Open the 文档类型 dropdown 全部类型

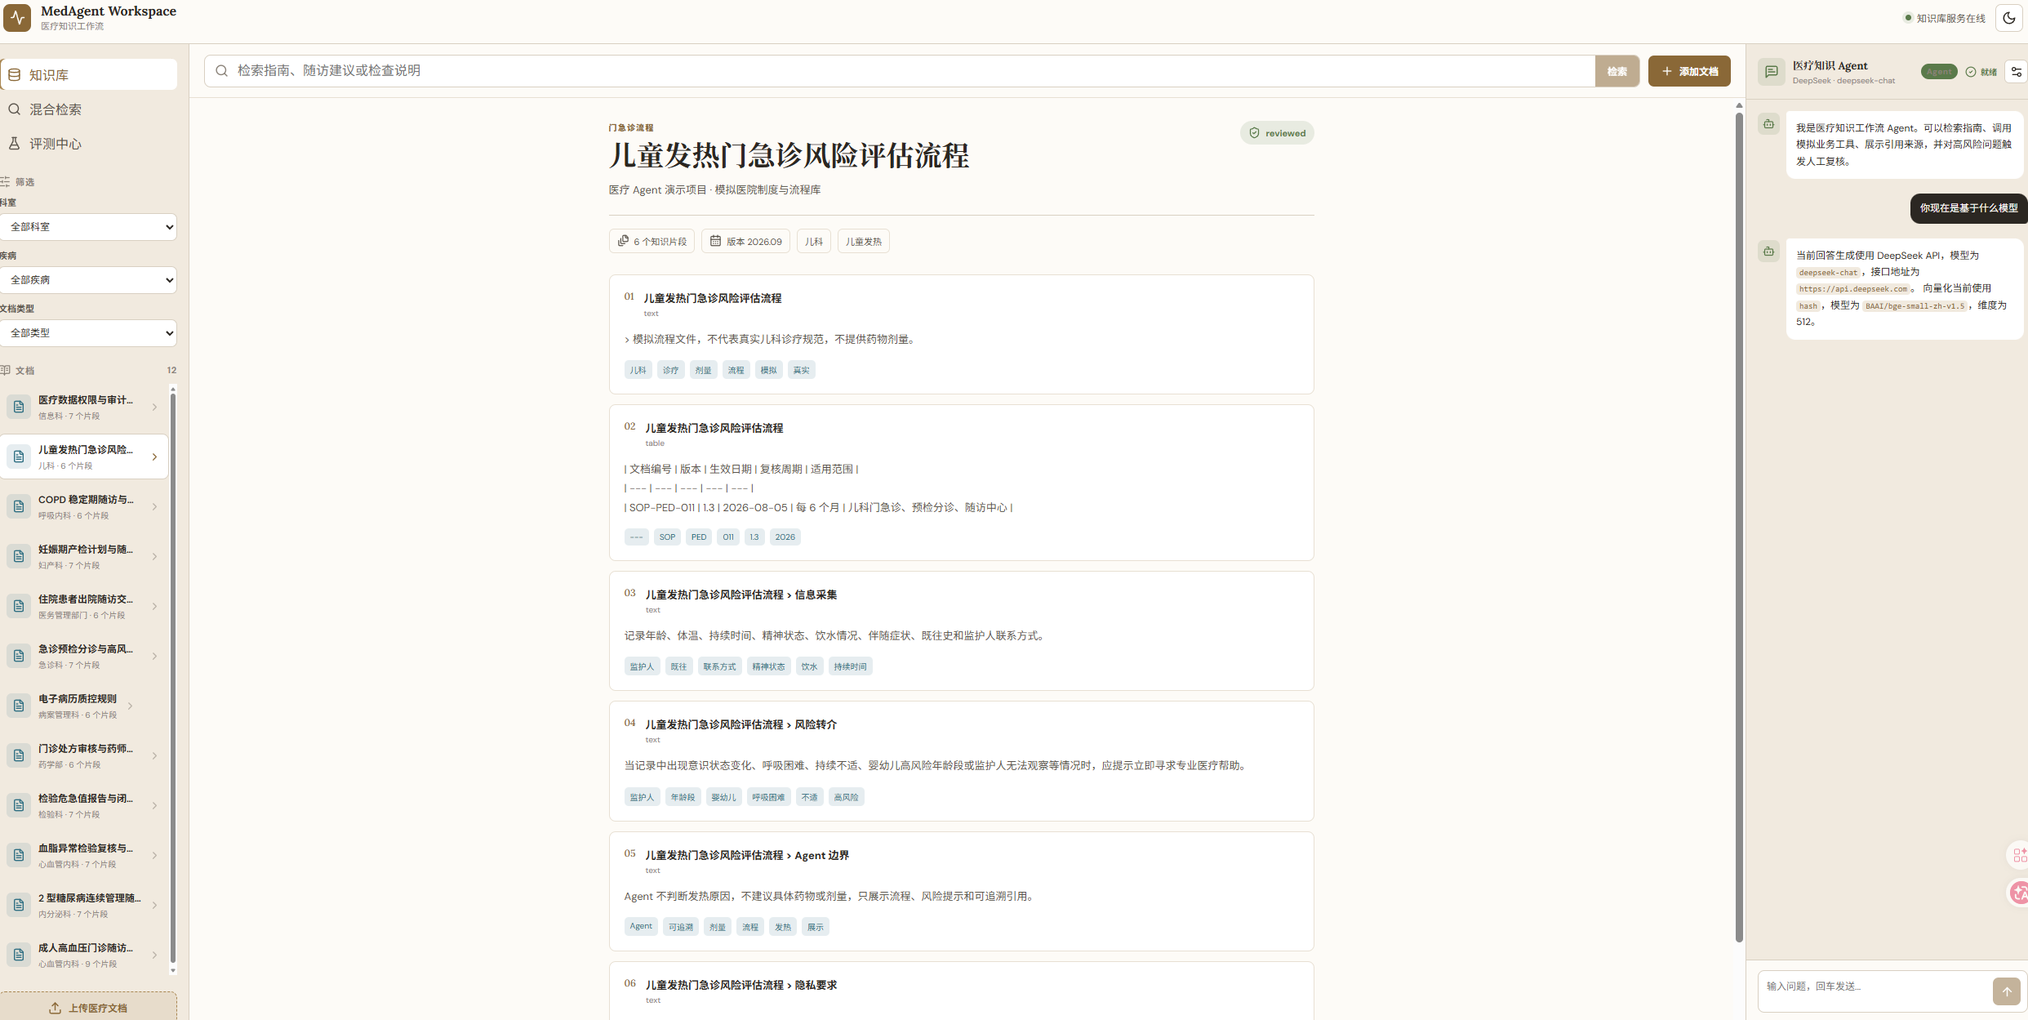click(x=89, y=333)
